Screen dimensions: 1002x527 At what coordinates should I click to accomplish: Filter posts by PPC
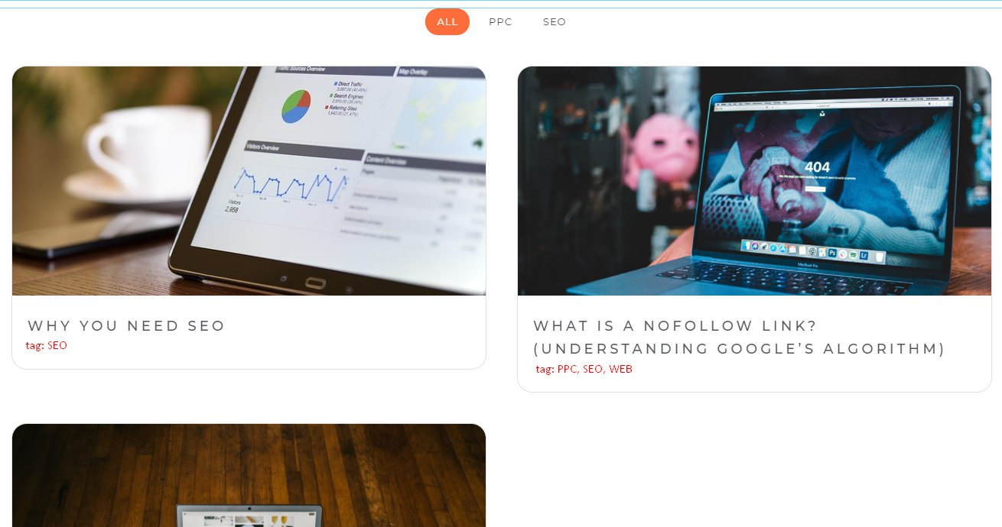coord(500,22)
